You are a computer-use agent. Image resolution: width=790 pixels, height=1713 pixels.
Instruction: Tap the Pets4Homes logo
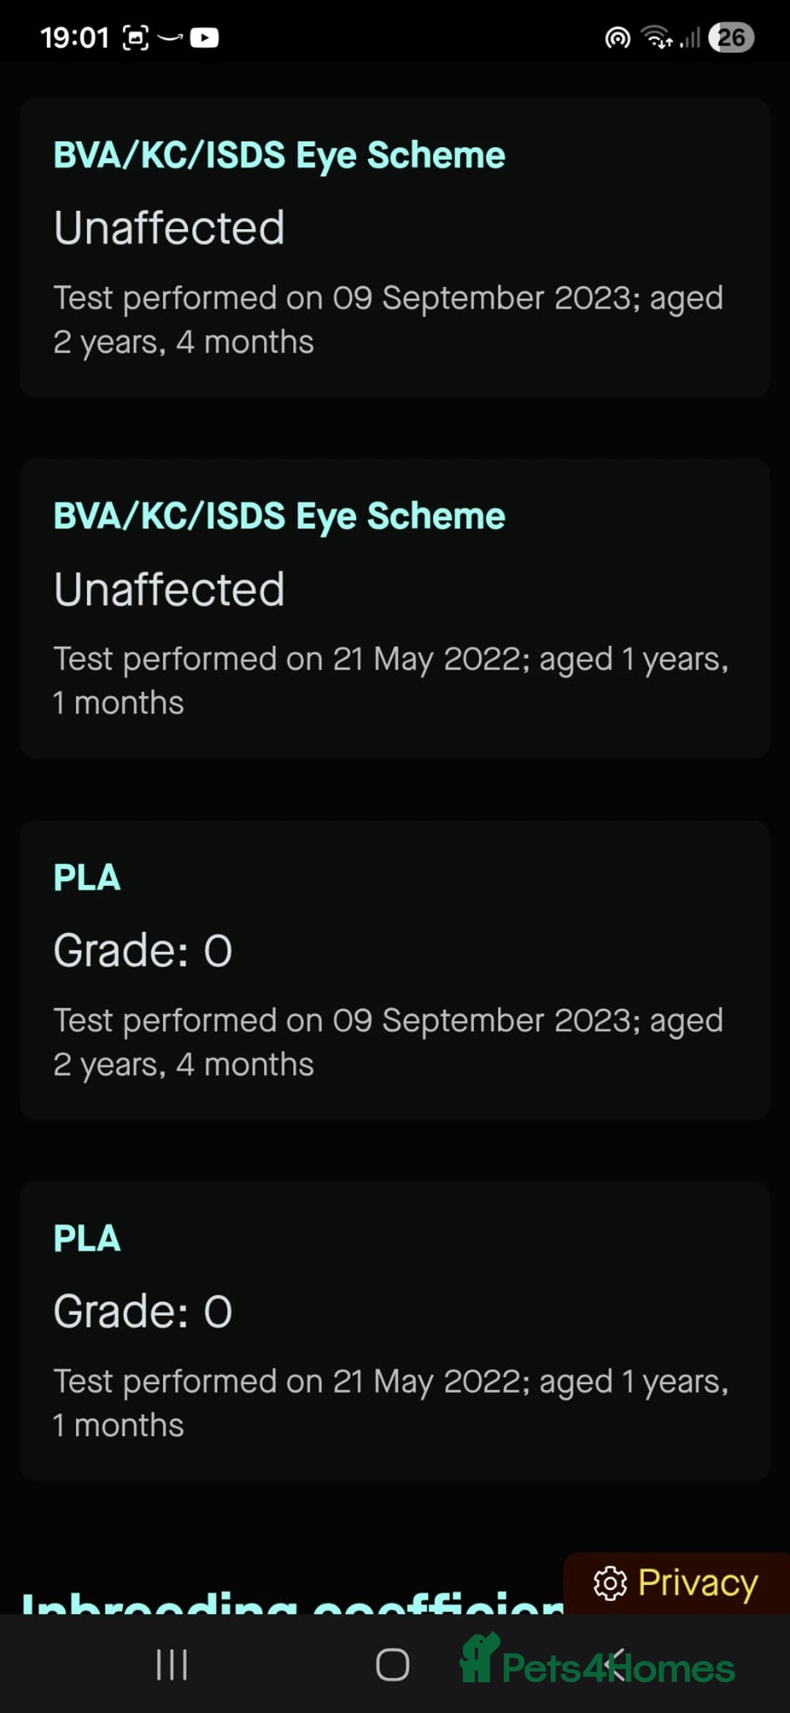[597, 1663]
